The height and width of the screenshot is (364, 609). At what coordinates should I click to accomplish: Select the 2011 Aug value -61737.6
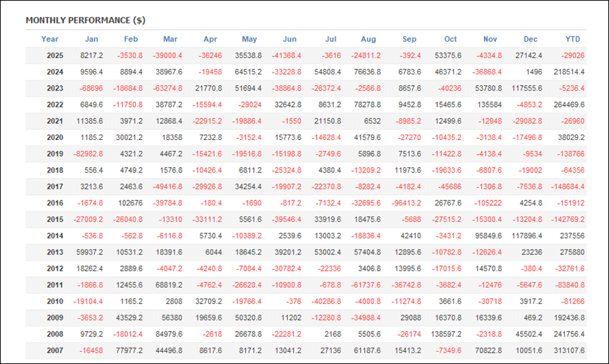pos(367,285)
